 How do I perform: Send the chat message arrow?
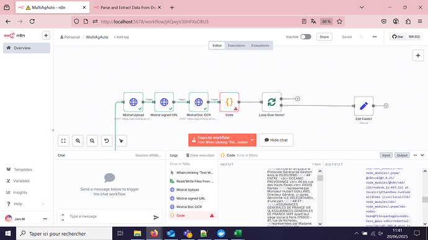156,217
